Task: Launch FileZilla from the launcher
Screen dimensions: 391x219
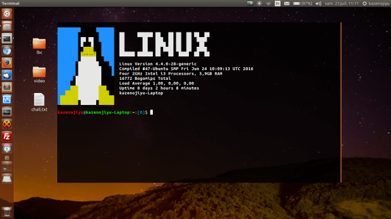Action: 7,136
